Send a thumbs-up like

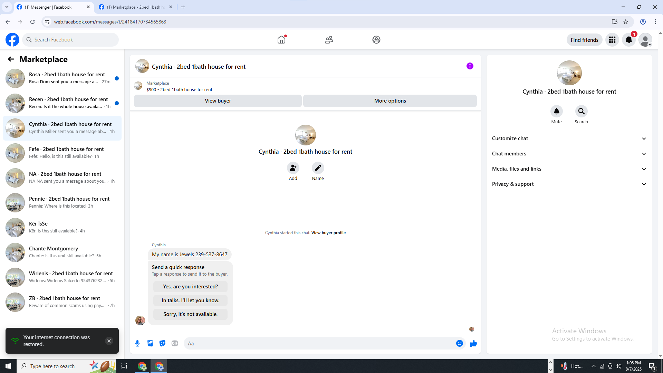[x=473, y=343]
